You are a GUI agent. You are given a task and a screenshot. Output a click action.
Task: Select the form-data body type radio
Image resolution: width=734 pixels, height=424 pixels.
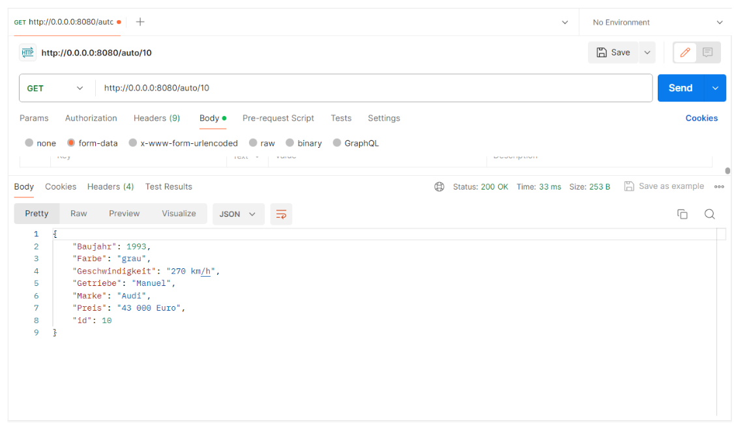click(x=70, y=143)
